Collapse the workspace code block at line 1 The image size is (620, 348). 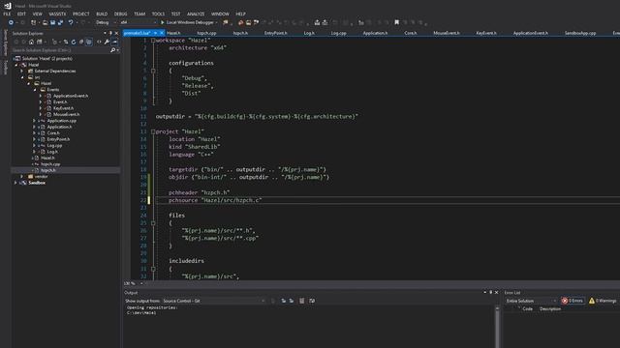click(x=153, y=41)
